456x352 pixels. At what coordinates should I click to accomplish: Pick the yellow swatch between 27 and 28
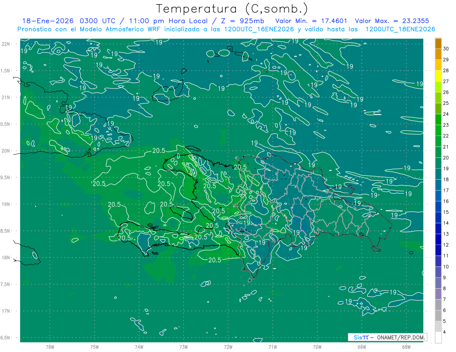pyautogui.click(x=438, y=76)
